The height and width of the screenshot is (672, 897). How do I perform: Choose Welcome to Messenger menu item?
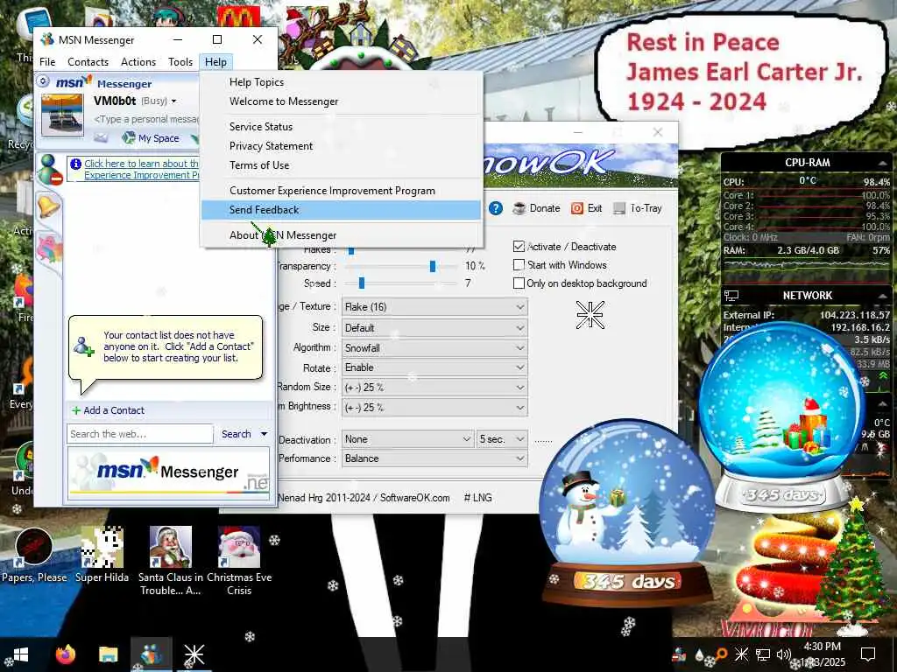click(341, 101)
